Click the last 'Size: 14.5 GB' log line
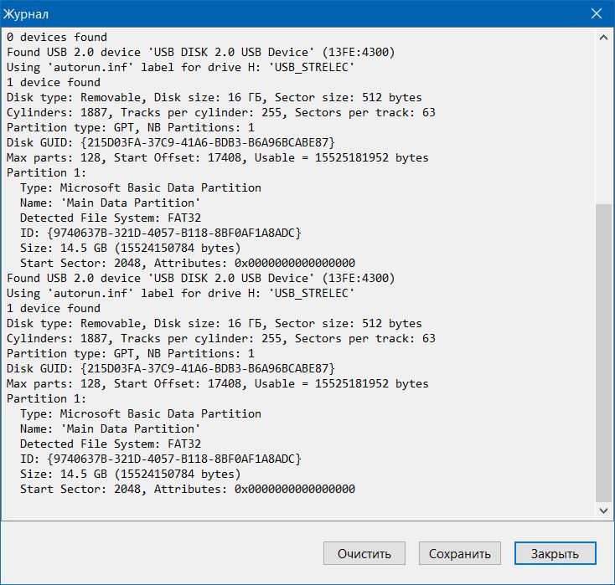Screen dimensions: 615x585 pyautogui.click(x=130, y=475)
